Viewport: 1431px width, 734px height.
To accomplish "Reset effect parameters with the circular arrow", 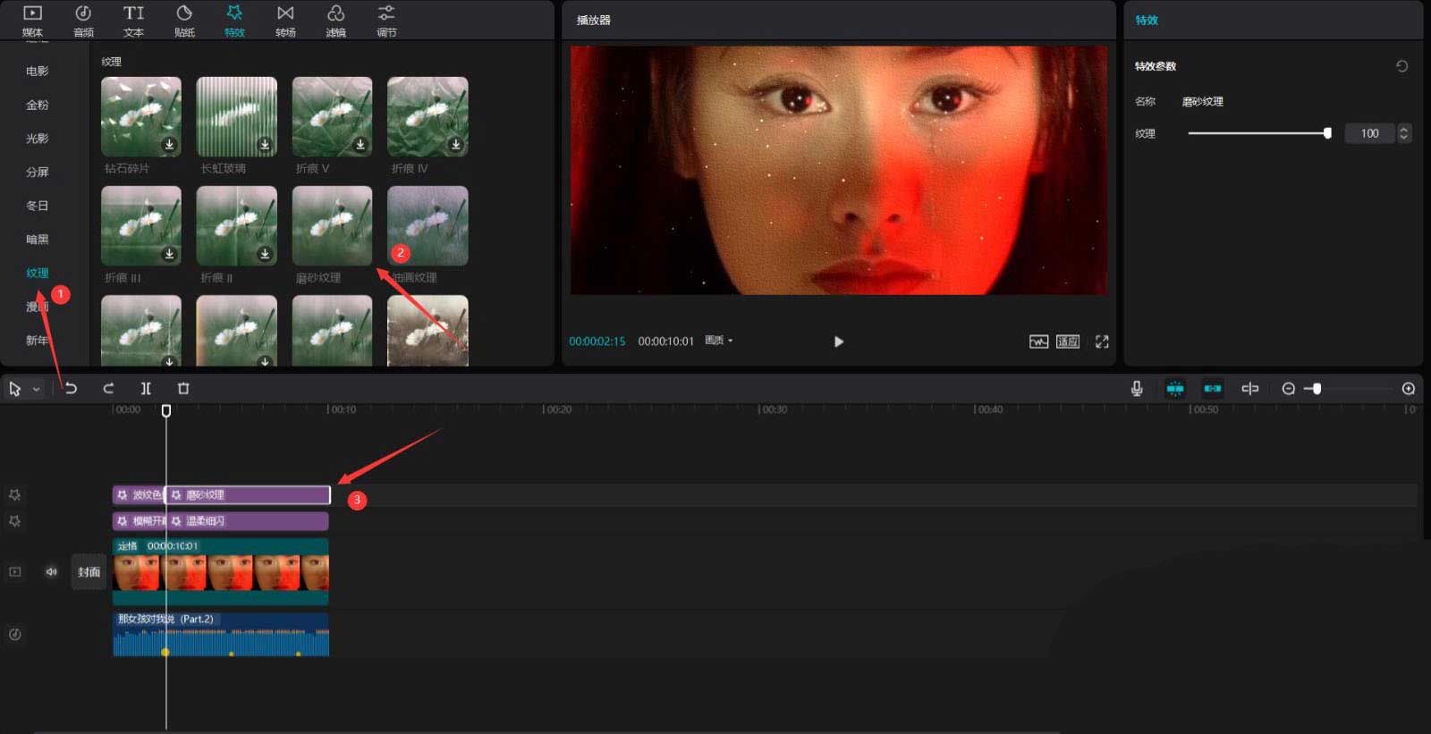I will pyautogui.click(x=1401, y=66).
